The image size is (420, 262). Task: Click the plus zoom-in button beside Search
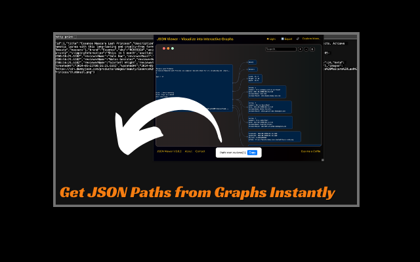pyautogui.click(x=301, y=49)
